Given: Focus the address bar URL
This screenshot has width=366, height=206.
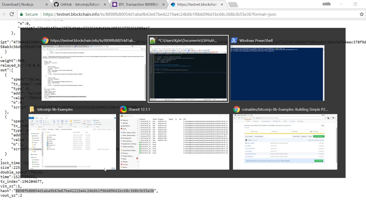Looking at the screenshot, I should pos(160,14).
